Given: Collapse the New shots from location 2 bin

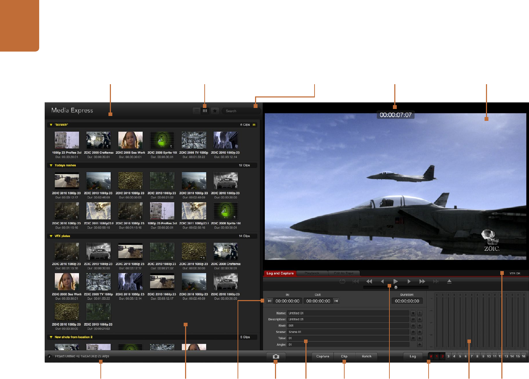Looking at the screenshot, I should tap(51, 337).
